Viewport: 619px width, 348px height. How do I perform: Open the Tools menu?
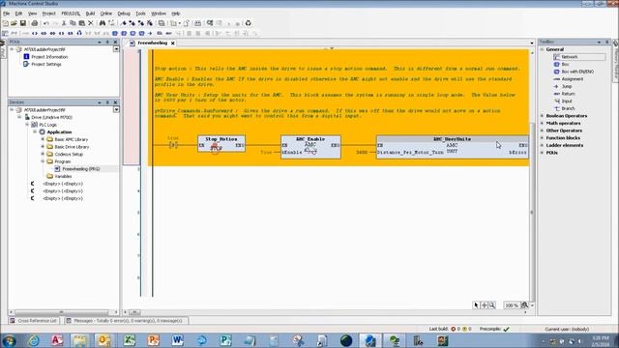pyautogui.click(x=140, y=14)
